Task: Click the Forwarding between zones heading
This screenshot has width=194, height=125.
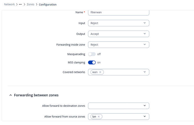Action: (36, 95)
